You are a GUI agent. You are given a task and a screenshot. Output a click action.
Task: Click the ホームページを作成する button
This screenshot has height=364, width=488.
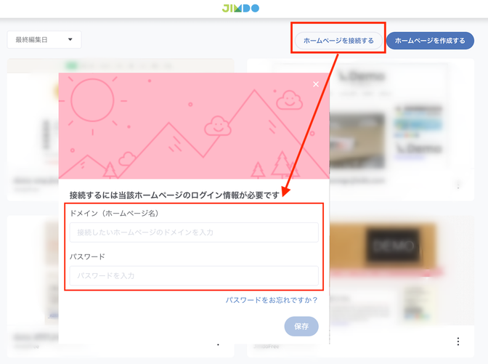click(430, 41)
